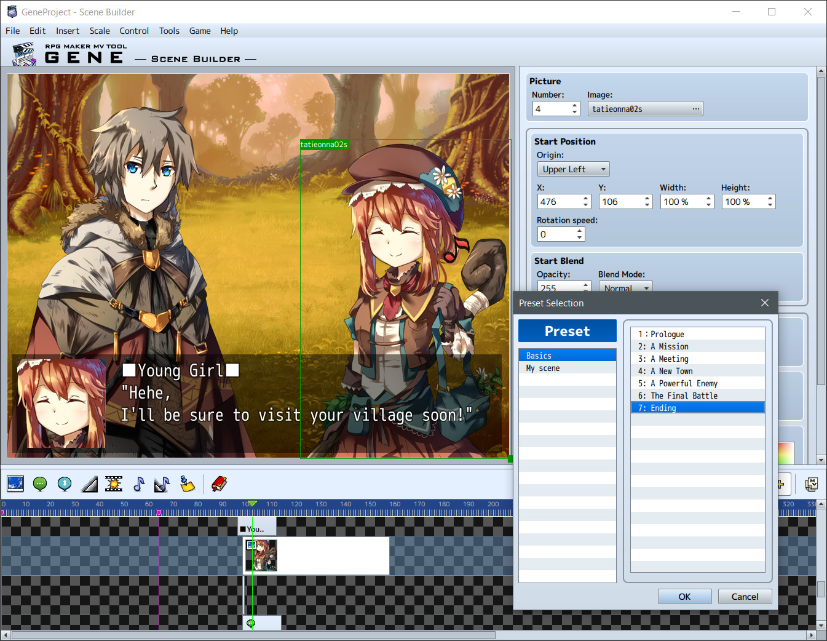Open the blue balloon animation tool

64,484
